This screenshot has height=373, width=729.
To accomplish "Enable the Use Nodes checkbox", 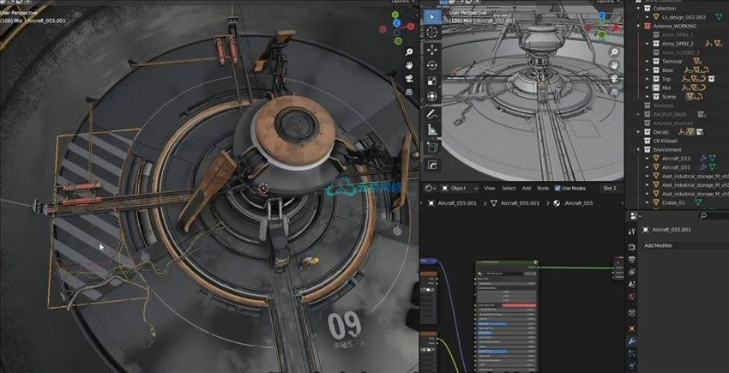I will point(557,189).
